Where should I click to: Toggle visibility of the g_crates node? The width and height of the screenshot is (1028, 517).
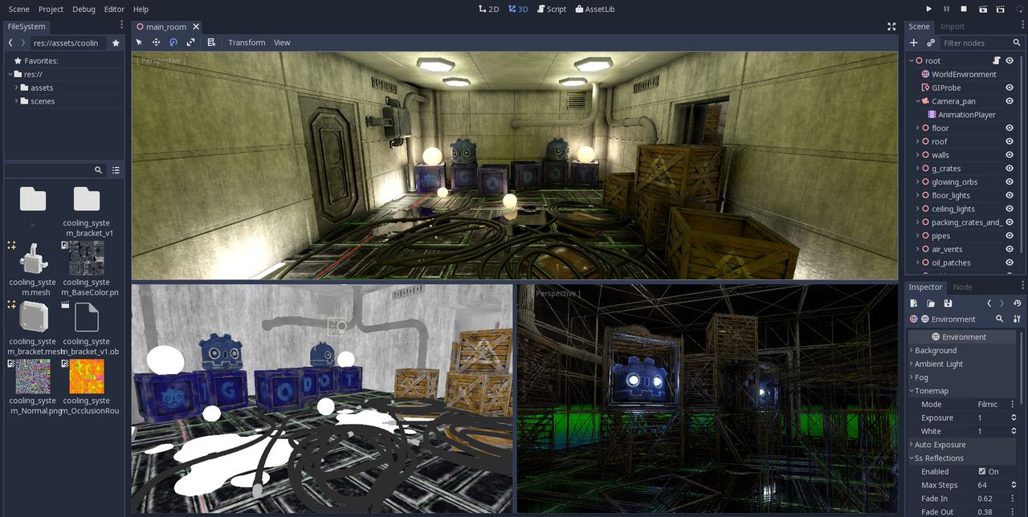[x=1010, y=169]
